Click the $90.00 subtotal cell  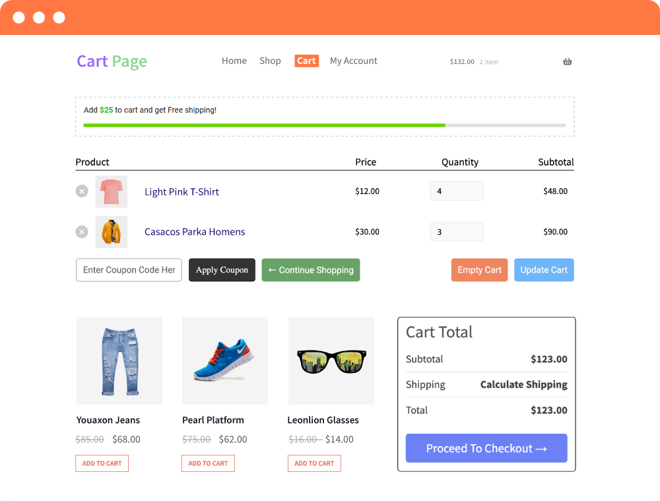pos(555,232)
